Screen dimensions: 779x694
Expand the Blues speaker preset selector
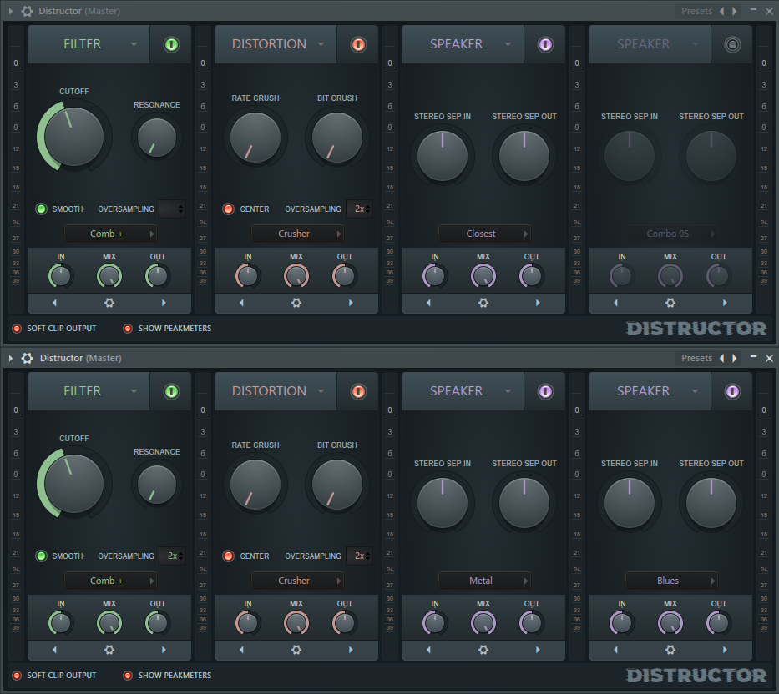click(671, 581)
